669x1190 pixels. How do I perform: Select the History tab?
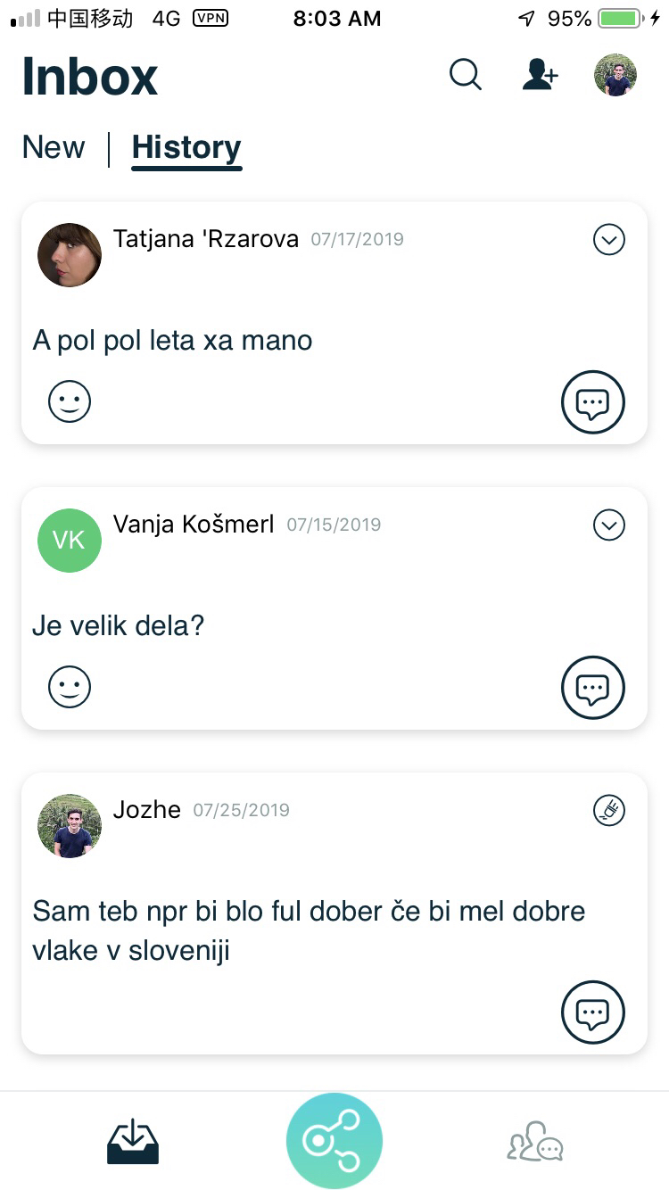click(x=186, y=148)
